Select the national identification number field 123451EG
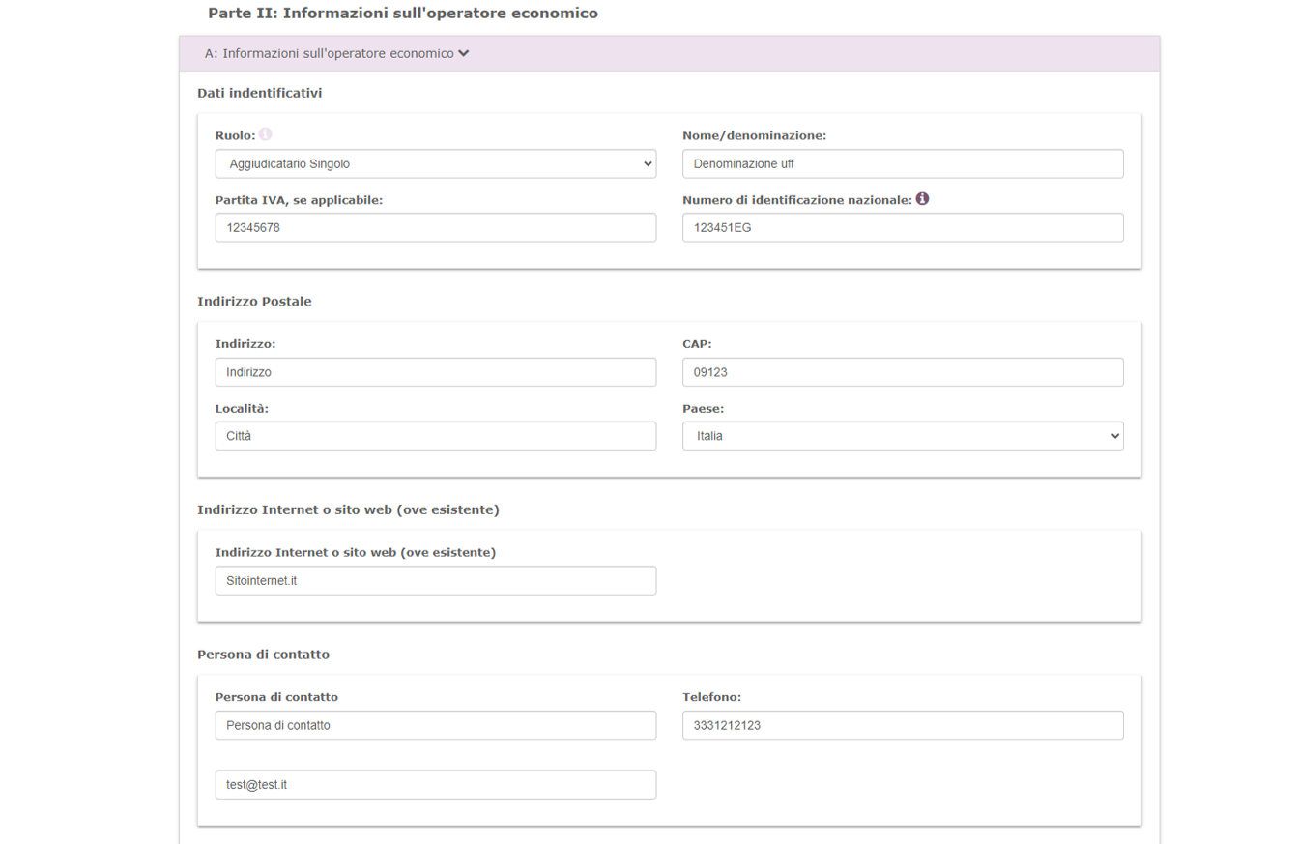The height and width of the screenshot is (844, 1298). (902, 228)
